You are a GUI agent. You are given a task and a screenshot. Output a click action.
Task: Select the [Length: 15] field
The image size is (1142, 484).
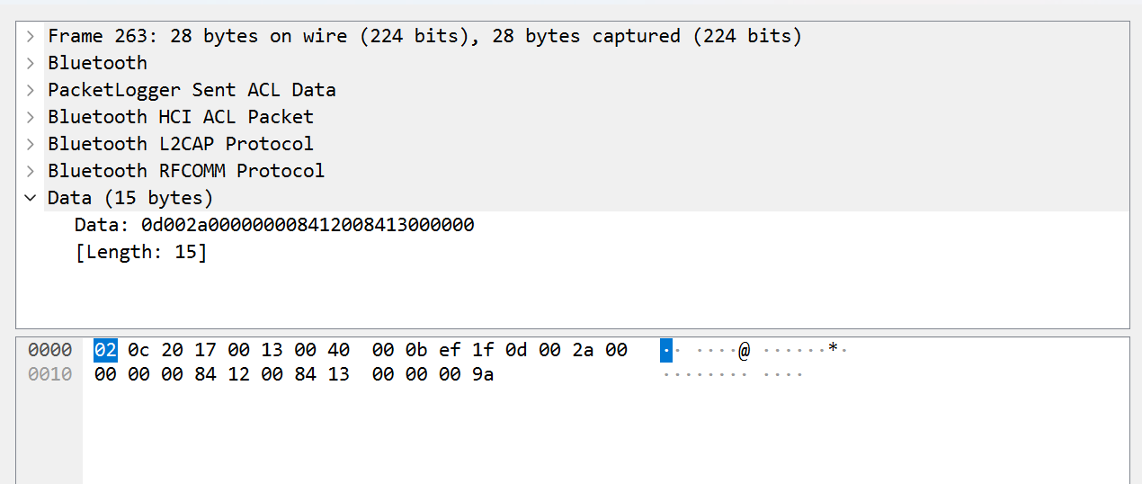click(x=141, y=252)
